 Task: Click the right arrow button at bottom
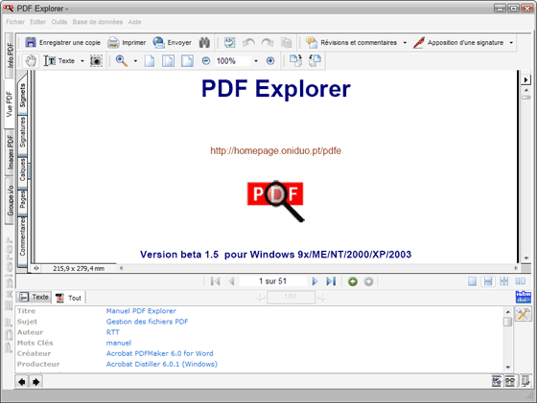(36, 382)
